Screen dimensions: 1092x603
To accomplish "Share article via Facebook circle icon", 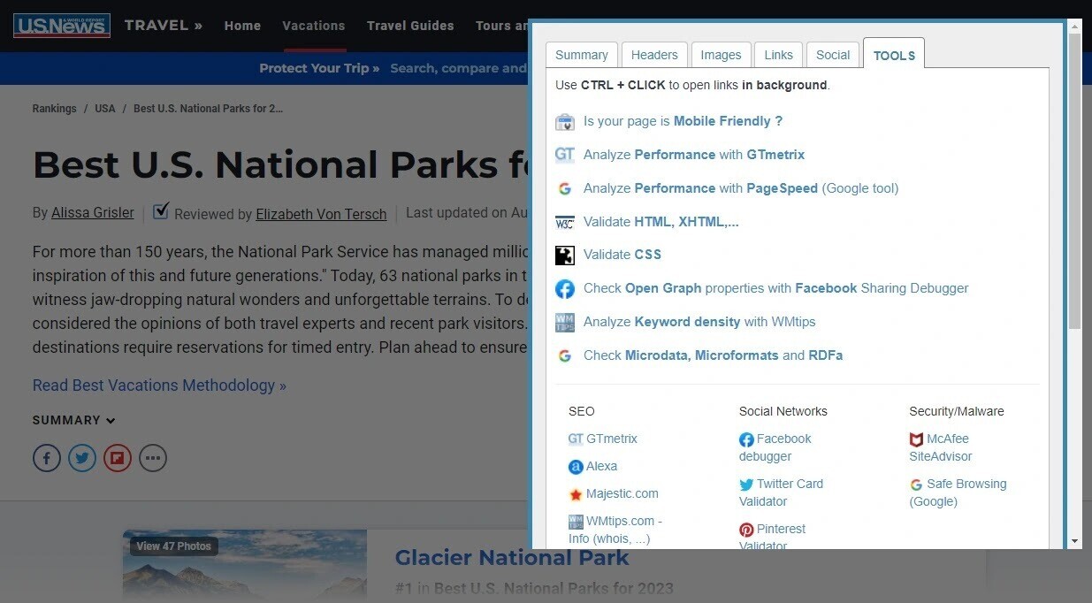I will [47, 458].
